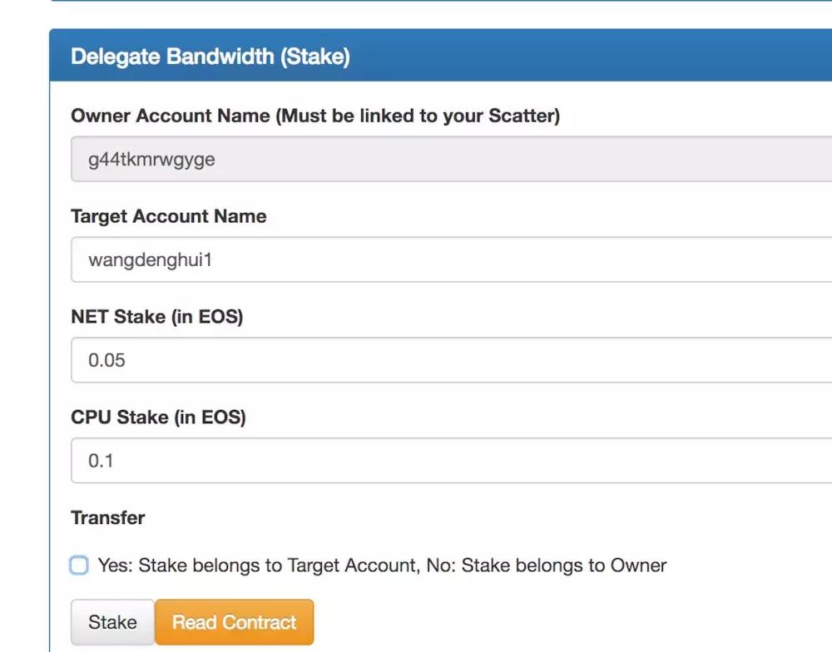Image resolution: width=832 pixels, height=652 pixels.
Task: Click the g44tkmrwgyge account name text
Action: click(x=151, y=159)
